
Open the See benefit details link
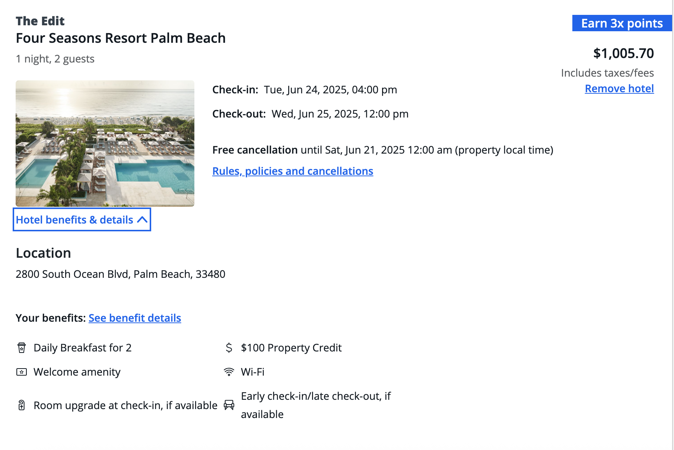tap(135, 318)
